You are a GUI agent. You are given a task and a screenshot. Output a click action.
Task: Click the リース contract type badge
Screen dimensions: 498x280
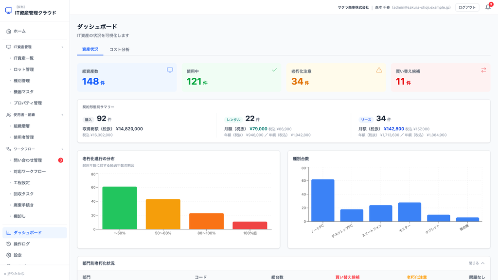366,120
